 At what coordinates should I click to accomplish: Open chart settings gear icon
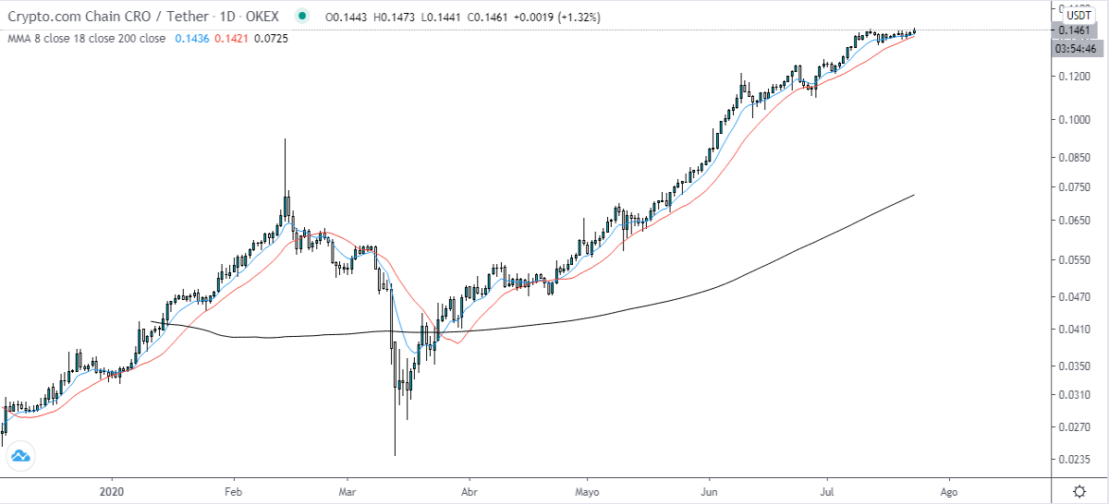tap(1079, 490)
